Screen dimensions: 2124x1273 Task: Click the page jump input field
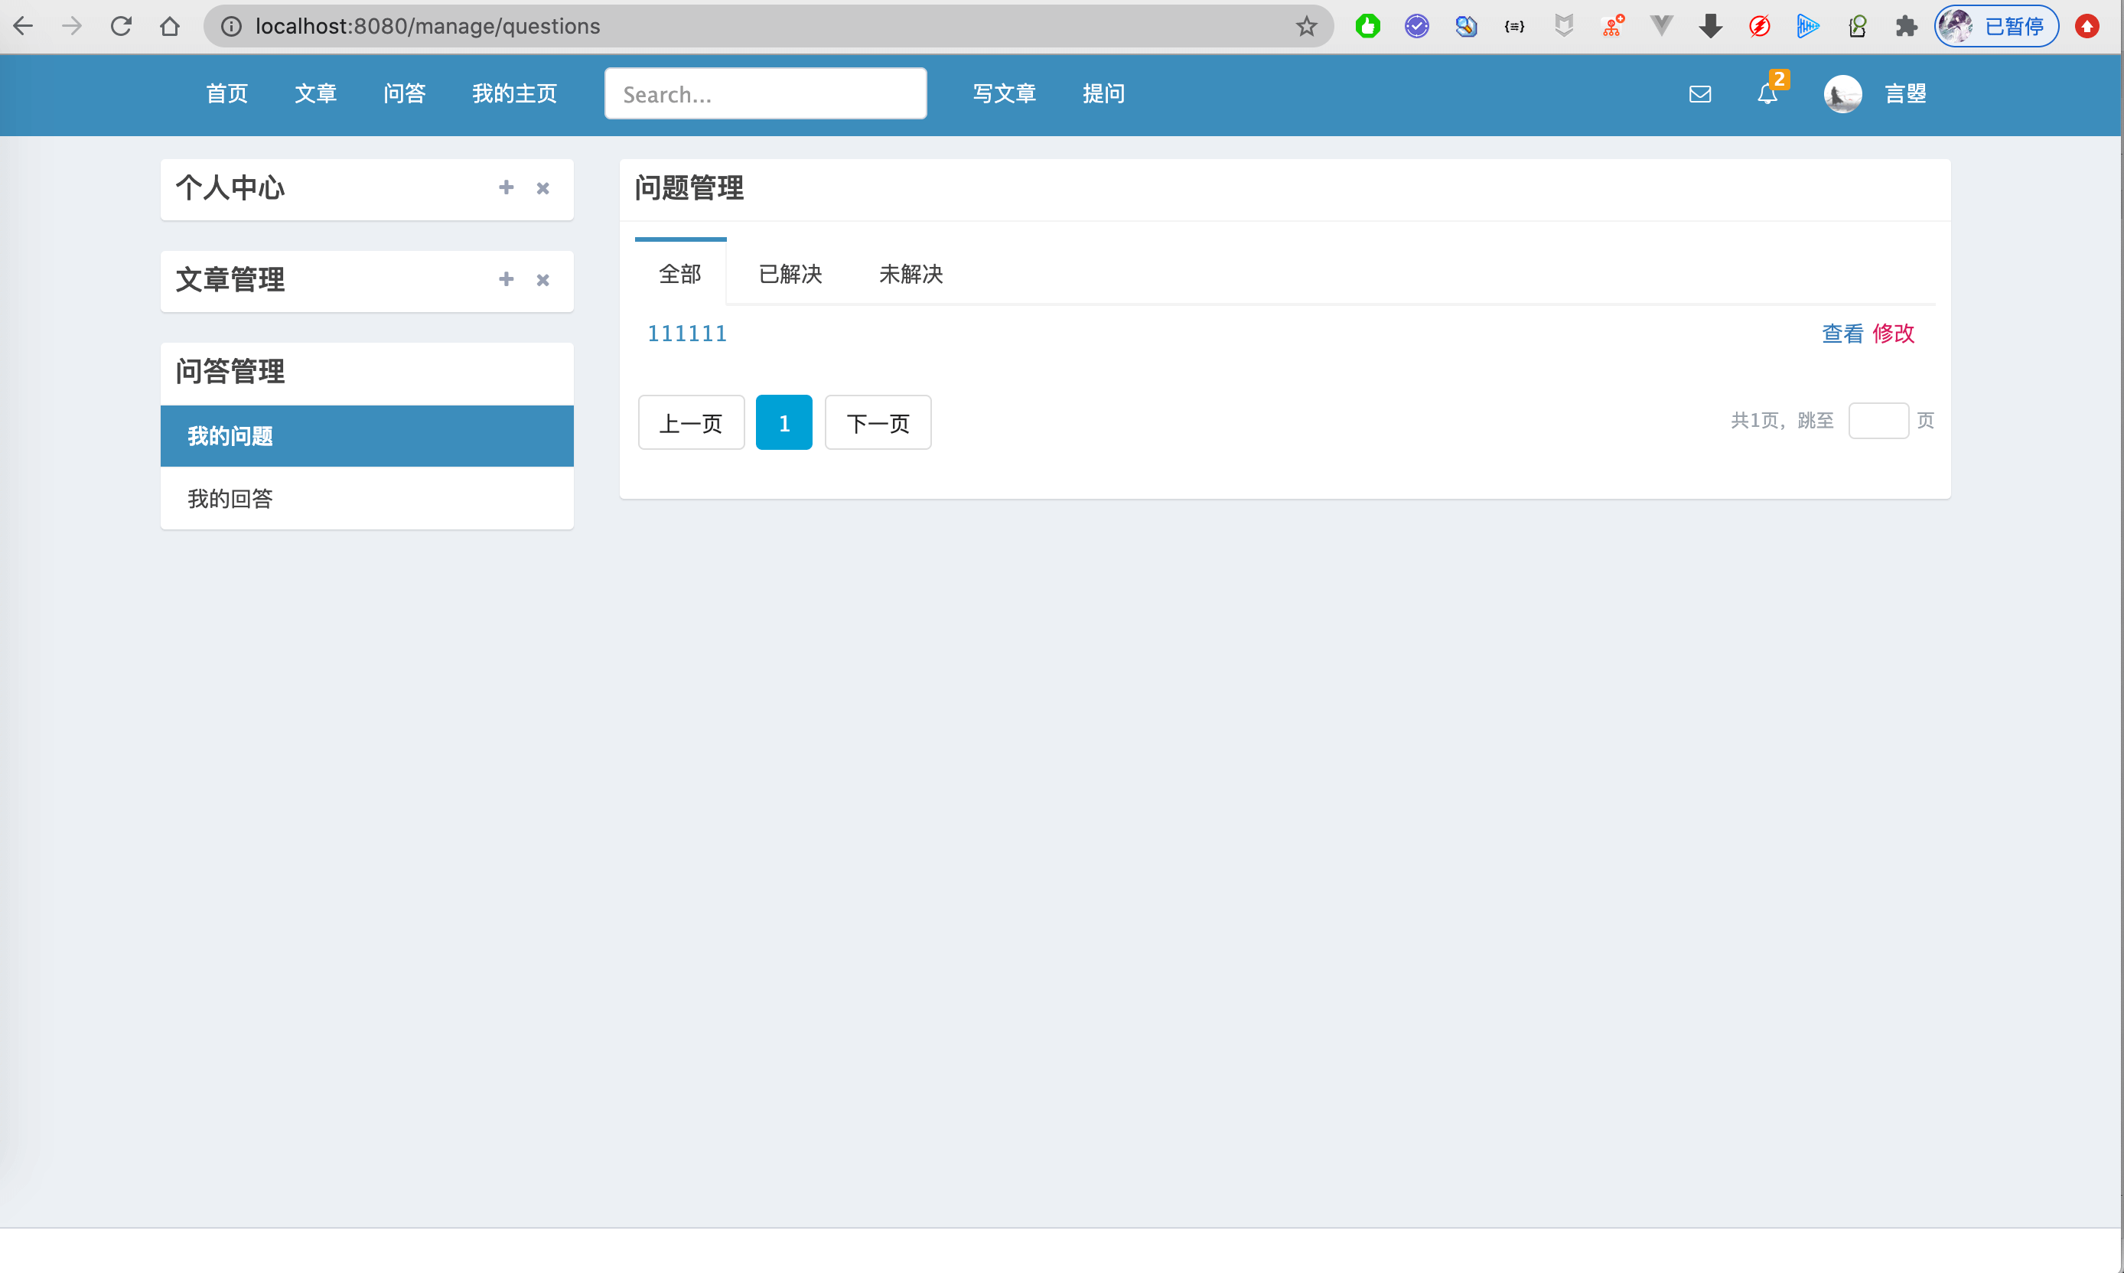point(1878,420)
